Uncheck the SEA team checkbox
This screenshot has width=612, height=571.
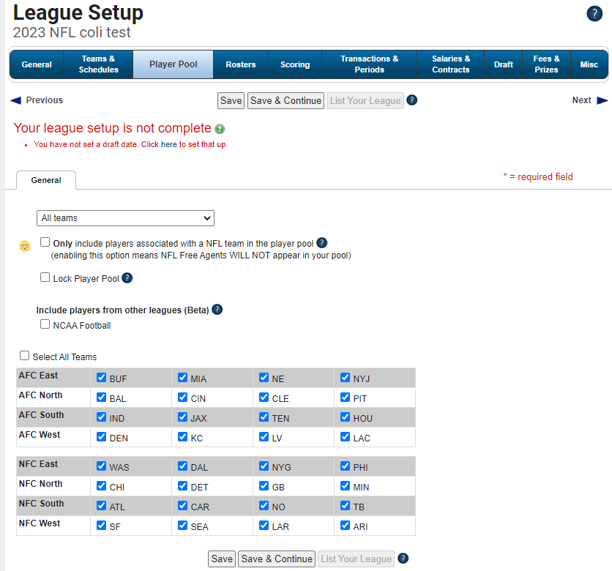183,525
